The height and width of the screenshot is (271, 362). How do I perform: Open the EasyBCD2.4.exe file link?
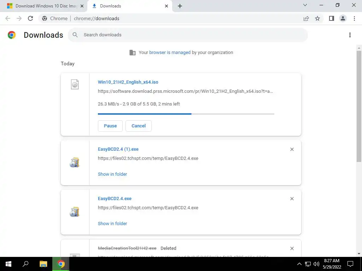115,198
